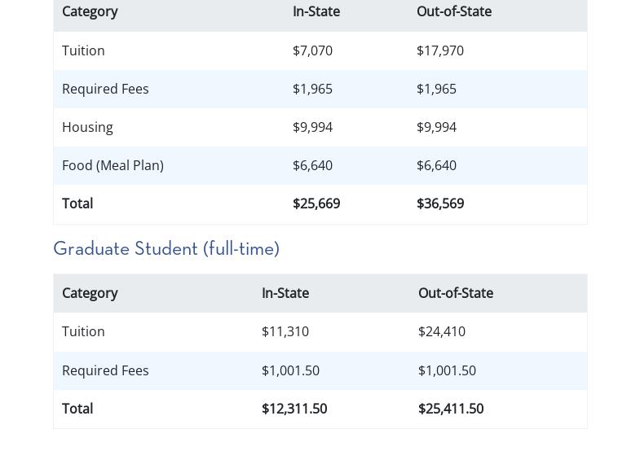Click graduate out-of-state tuition $24,410
Image resolution: width=640 pixels, height=451 pixels.
click(x=442, y=331)
